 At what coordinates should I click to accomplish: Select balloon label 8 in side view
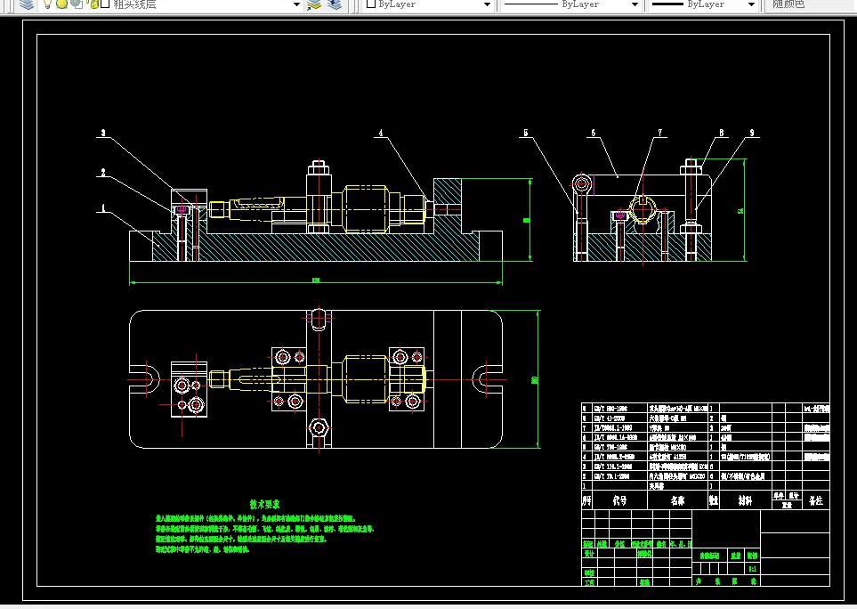(722, 133)
